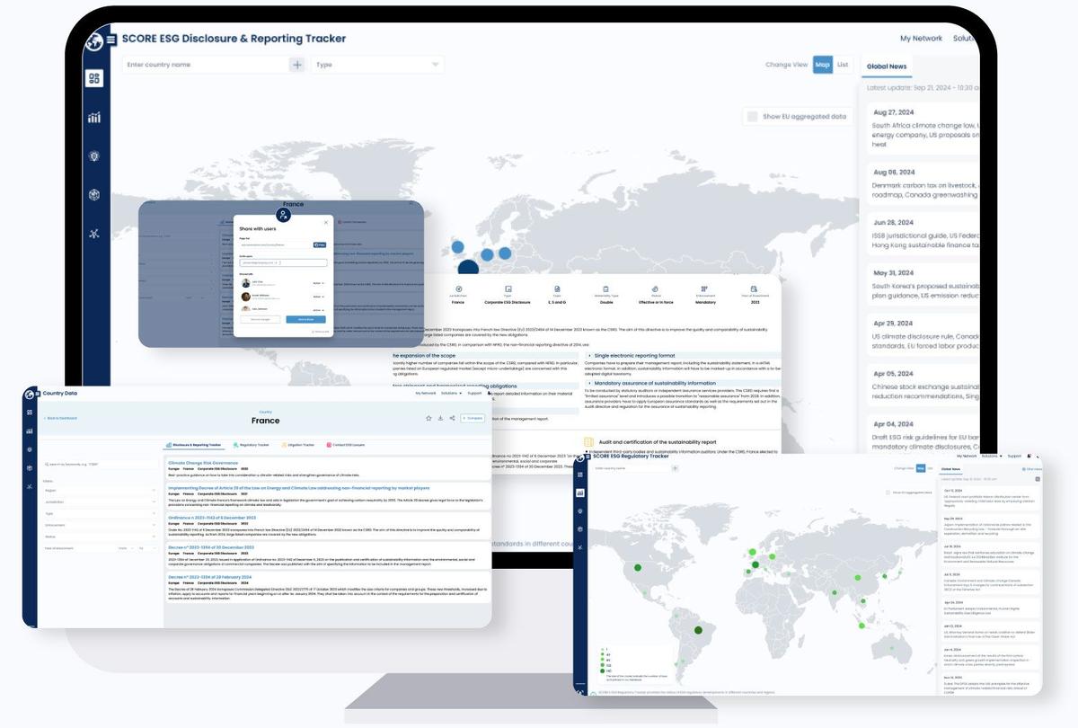
Task: Download France data via download icon
Action: (x=440, y=418)
